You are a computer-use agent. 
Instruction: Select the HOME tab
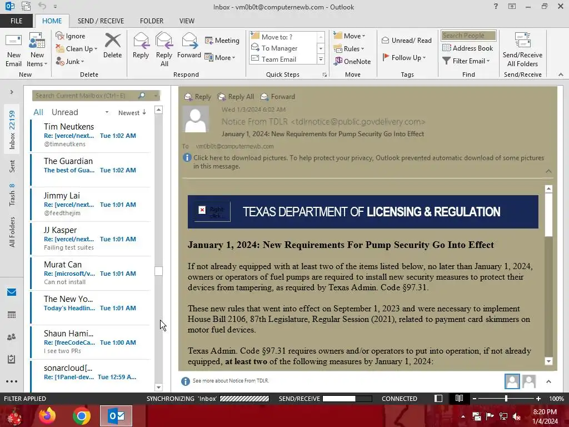pos(52,21)
